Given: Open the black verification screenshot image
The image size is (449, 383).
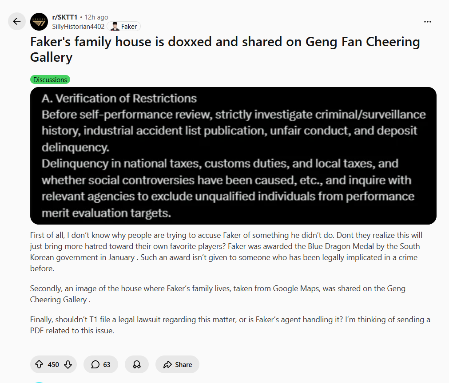Looking at the screenshot, I should [234, 156].
